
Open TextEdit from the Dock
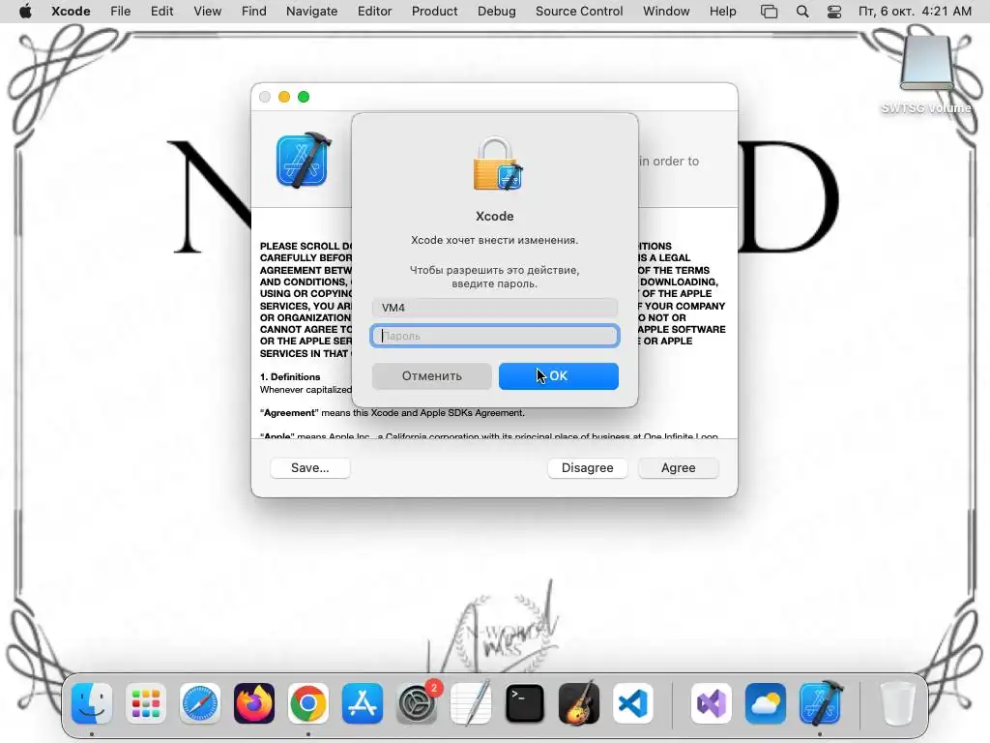coord(471,703)
